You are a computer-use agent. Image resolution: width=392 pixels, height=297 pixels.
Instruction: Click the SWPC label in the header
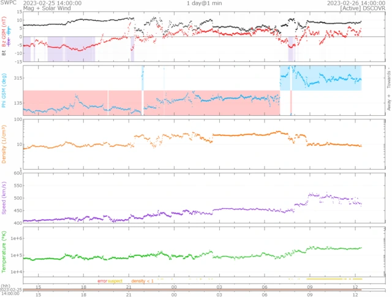click(x=8, y=2)
